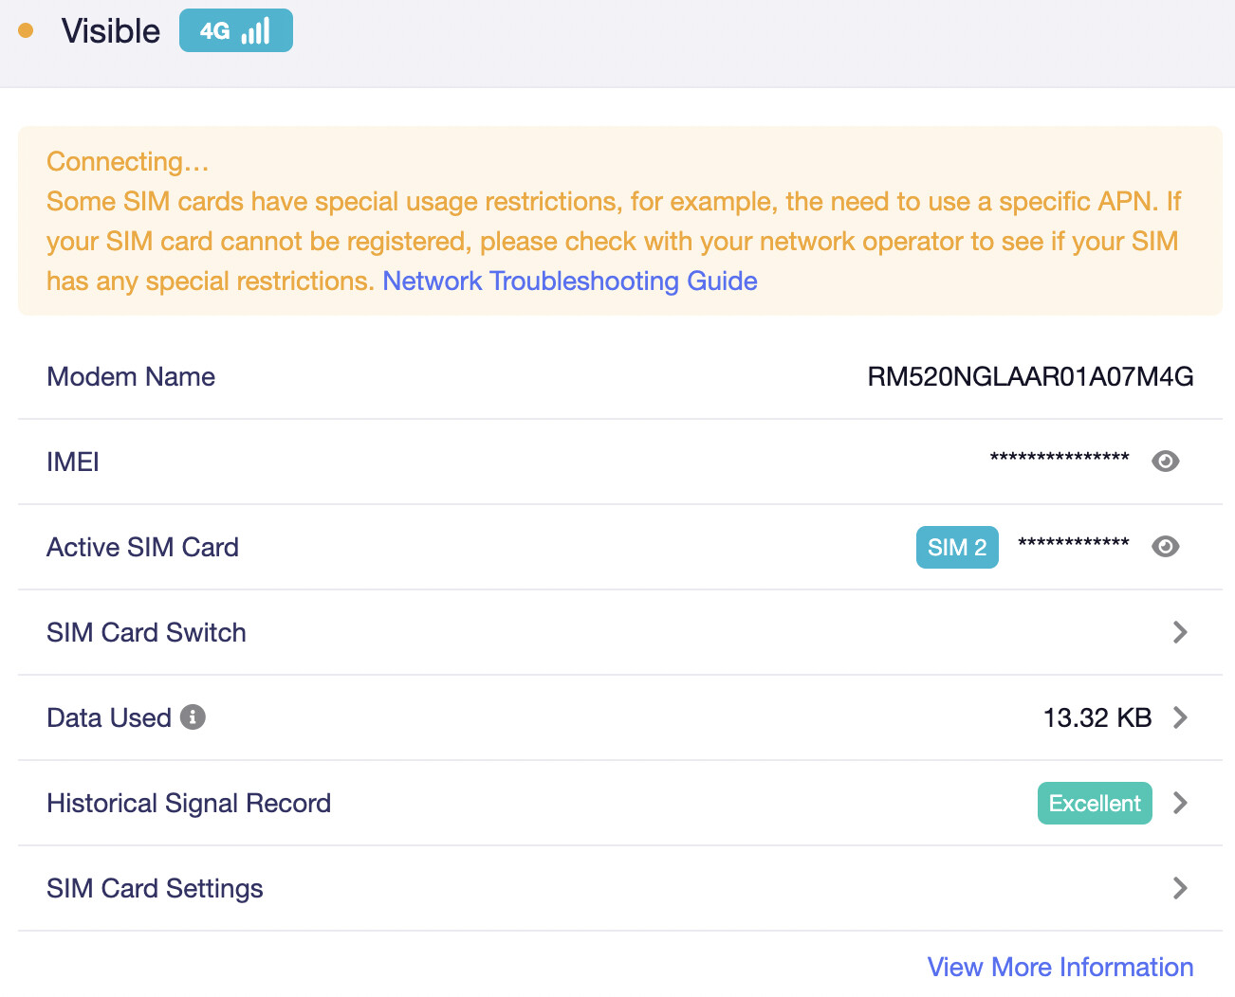1235x997 pixels.
Task: Click the Excellent signal badge
Action: [1094, 804]
